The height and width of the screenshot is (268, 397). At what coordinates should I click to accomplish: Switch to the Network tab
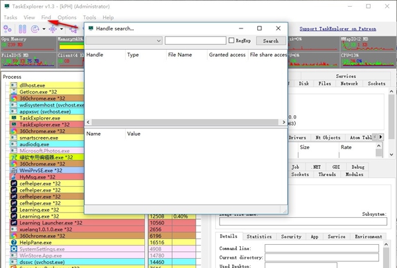point(349,83)
